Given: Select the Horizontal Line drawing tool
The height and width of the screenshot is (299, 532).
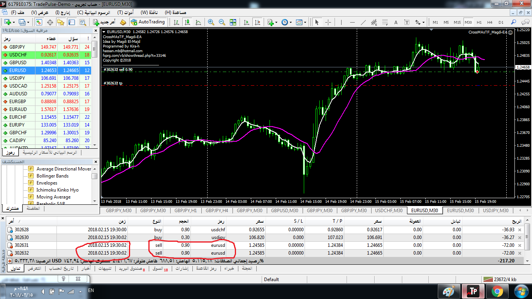Looking at the screenshot, I should click(352, 22).
